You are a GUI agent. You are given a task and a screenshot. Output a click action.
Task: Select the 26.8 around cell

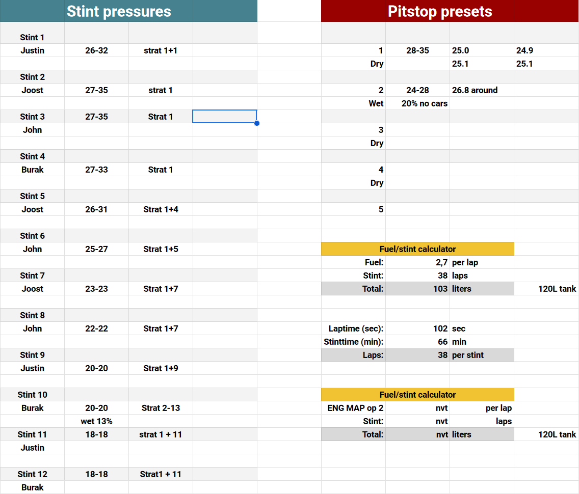point(475,90)
